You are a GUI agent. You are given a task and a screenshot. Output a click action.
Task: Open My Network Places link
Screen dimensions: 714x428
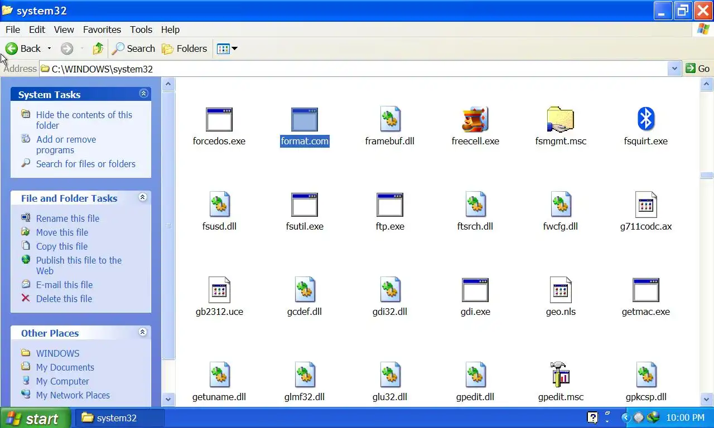point(73,395)
